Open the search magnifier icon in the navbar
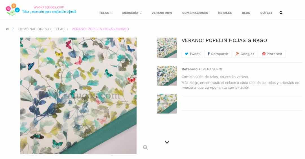 pyautogui.click(x=281, y=13)
